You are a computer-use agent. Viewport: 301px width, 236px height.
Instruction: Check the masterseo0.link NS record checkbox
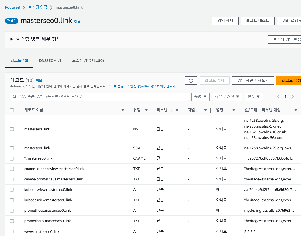point(12,129)
